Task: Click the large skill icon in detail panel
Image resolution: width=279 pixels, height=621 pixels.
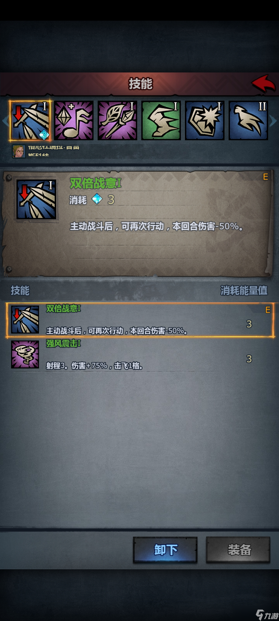Action: tap(36, 199)
